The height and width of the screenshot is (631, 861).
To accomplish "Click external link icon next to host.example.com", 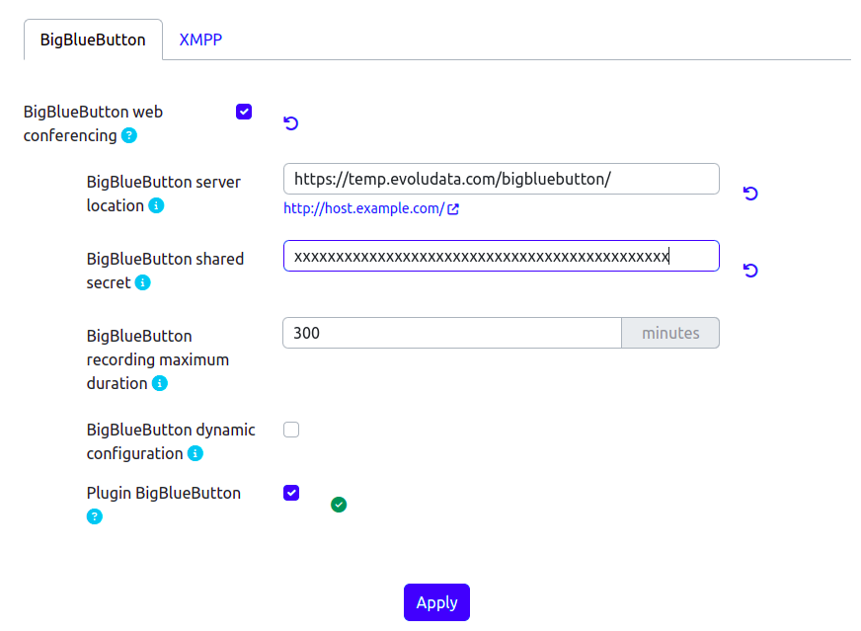I will coord(453,209).
